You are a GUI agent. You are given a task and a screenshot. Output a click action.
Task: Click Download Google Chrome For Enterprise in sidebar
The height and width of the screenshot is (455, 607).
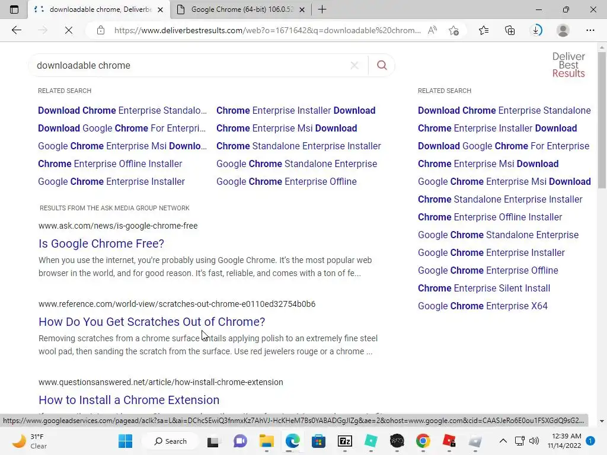pos(504,146)
